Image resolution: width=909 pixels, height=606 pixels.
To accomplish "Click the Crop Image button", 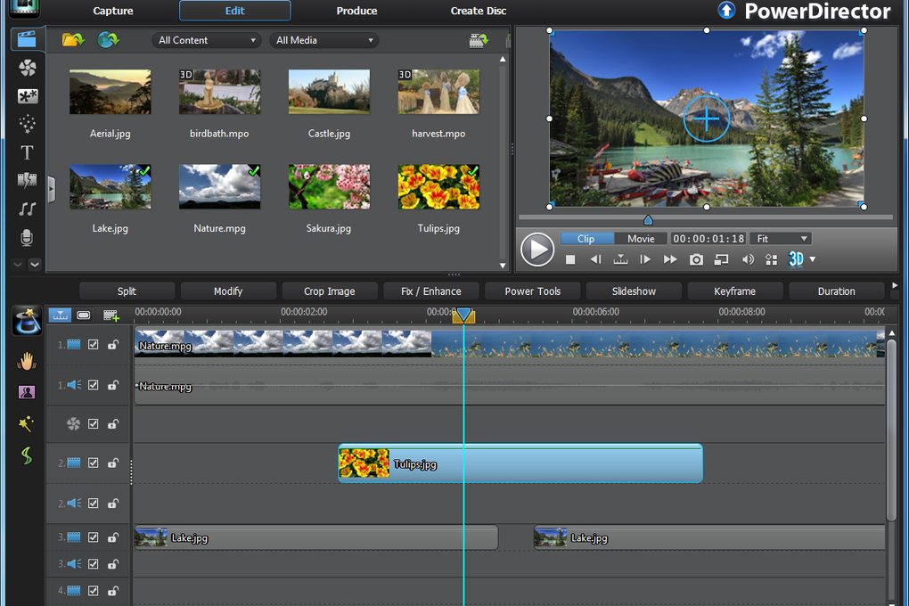I will (x=329, y=291).
